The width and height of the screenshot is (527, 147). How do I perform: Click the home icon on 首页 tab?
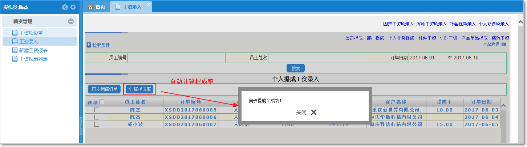91,7
